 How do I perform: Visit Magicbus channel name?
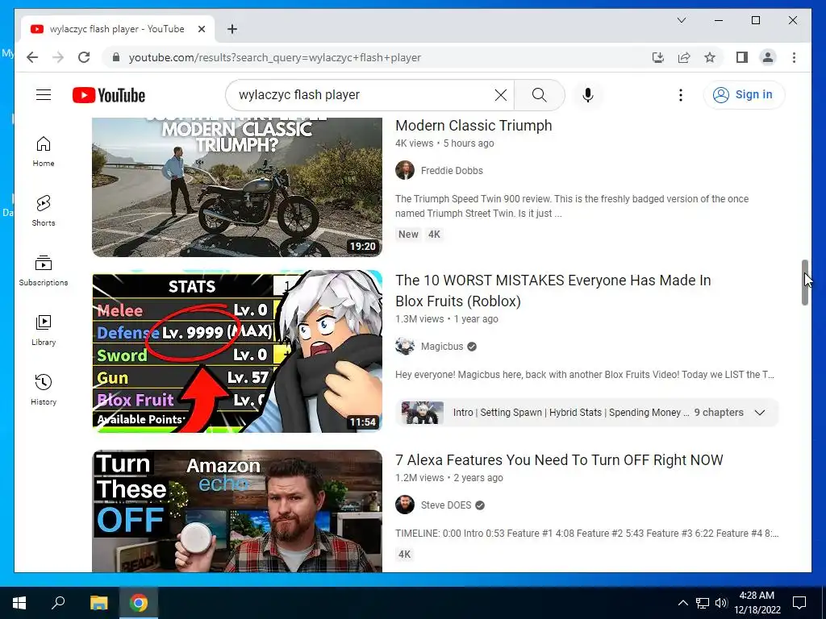coord(441,347)
